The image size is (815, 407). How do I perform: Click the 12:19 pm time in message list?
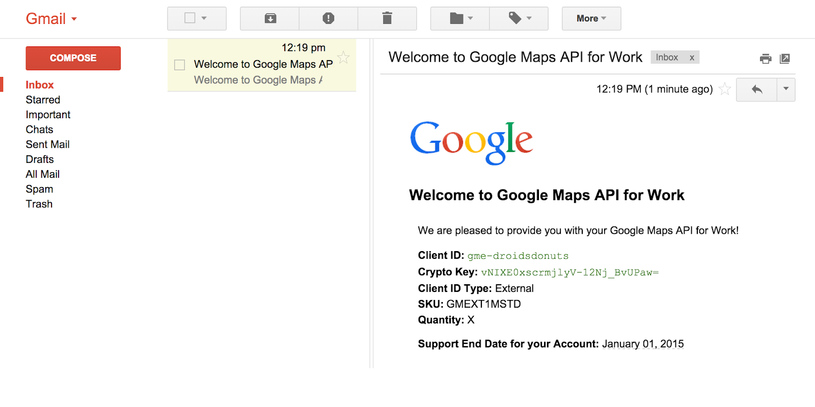(x=304, y=47)
